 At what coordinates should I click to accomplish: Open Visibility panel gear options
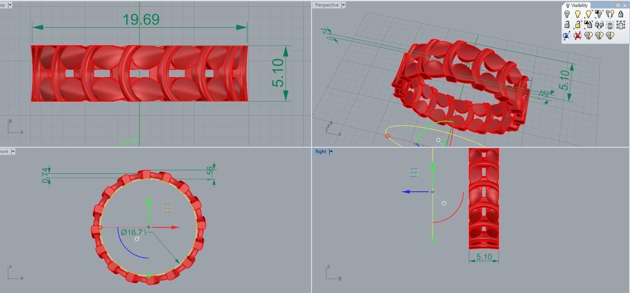[x=618, y=5]
